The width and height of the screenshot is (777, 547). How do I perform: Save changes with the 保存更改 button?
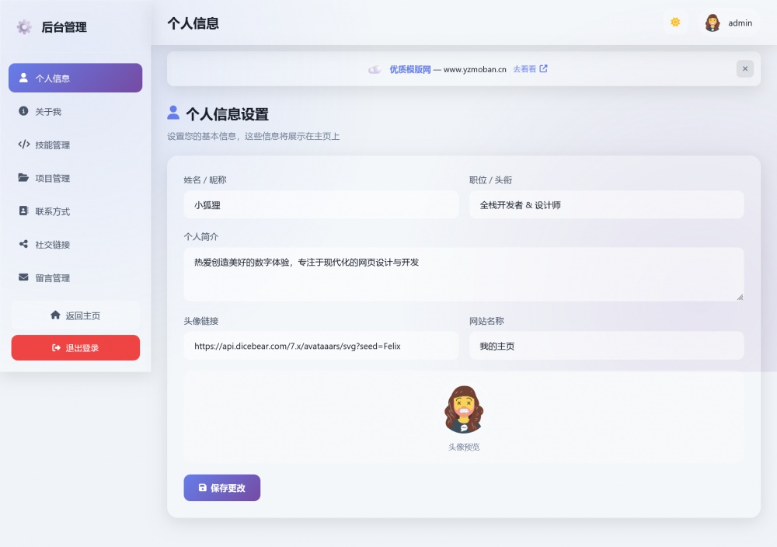point(221,488)
